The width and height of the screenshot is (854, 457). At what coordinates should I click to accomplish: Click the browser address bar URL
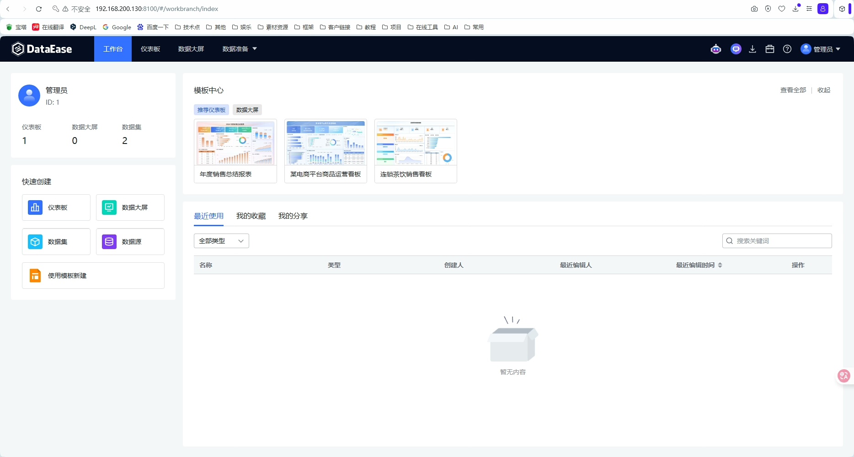(x=157, y=9)
